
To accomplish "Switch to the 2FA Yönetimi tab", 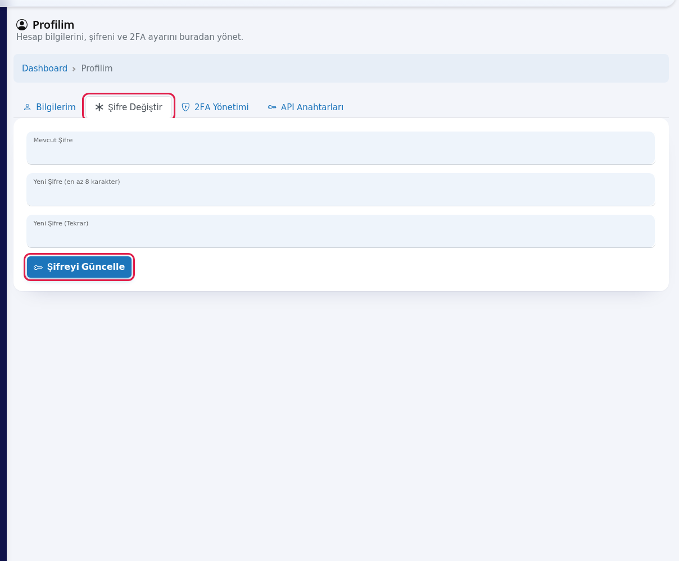I will coord(215,107).
